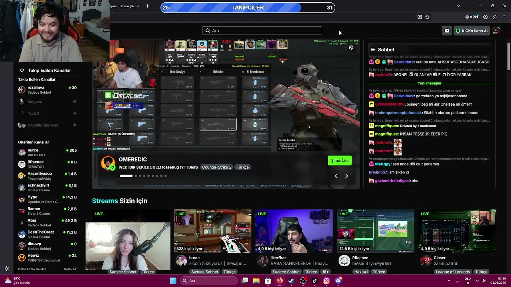Open Hype channel avatar in sidebar

pos(22,199)
